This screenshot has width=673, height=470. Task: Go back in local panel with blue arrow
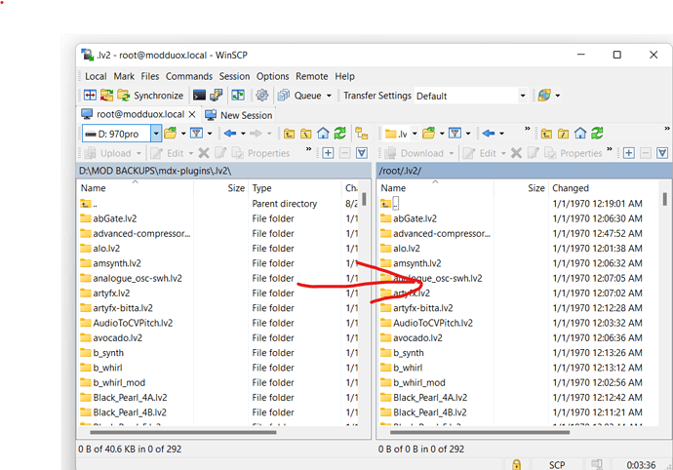(230, 134)
